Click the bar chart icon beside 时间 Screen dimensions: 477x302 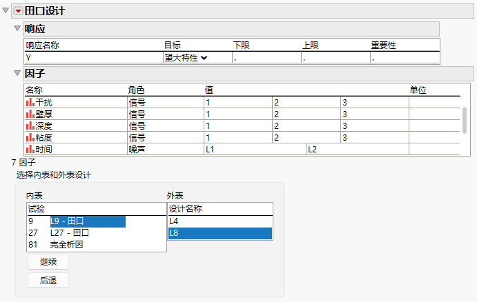[x=30, y=149]
